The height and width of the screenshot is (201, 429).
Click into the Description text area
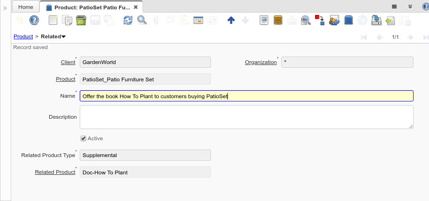[x=246, y=117]
